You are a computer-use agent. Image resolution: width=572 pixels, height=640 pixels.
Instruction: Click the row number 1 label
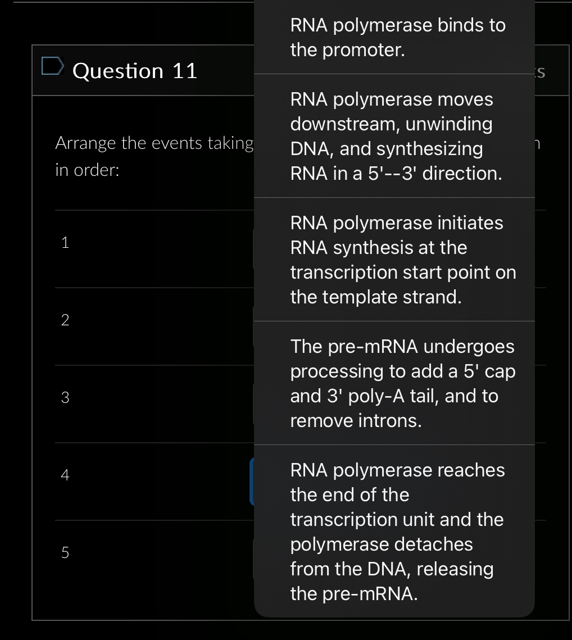[x=65, y=242]
